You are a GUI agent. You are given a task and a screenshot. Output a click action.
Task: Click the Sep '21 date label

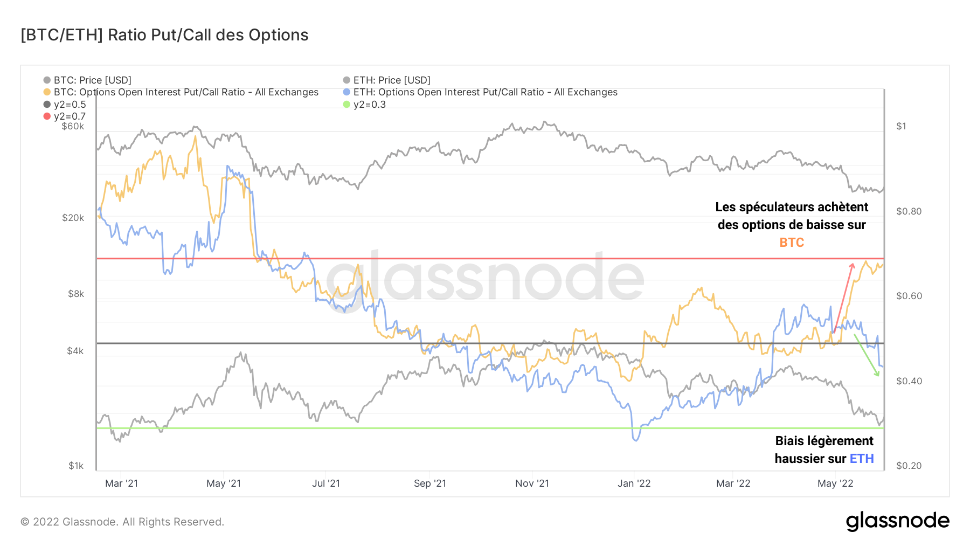429,483
